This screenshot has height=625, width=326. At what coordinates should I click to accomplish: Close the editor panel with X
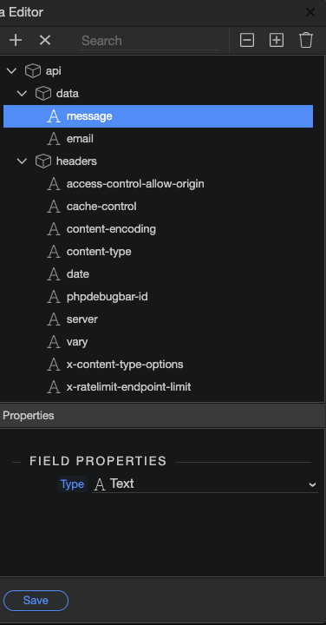(x=310, y=12)
